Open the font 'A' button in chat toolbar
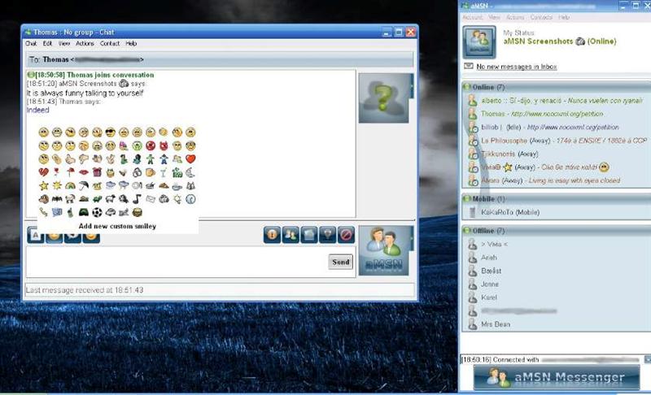This screenshot has width=651, height=395. [35, 235]
